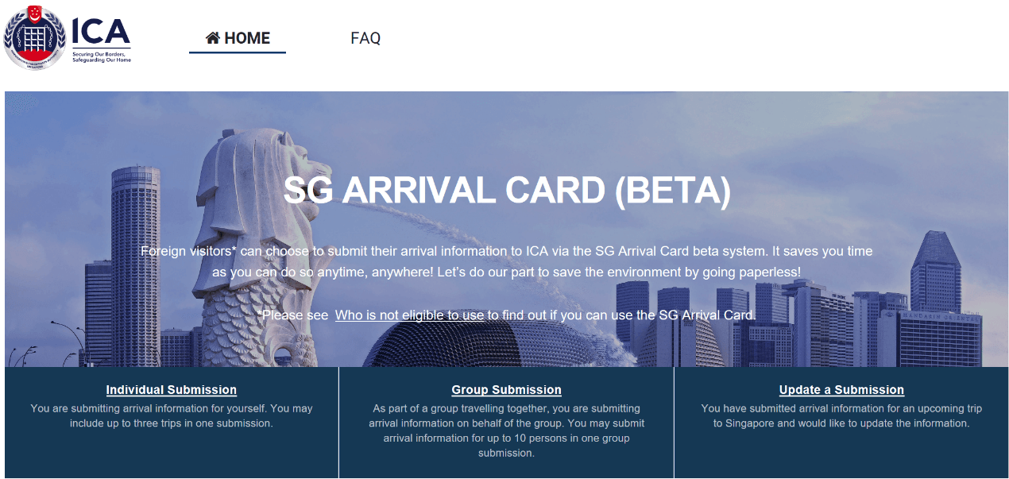Click the 'Foreign visitors' intro paragraph
The width and height of the screenshot is (1009, 479).
(507, 261)
